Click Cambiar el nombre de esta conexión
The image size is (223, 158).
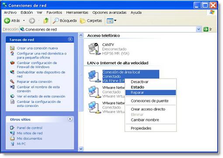tap(38, 89)
